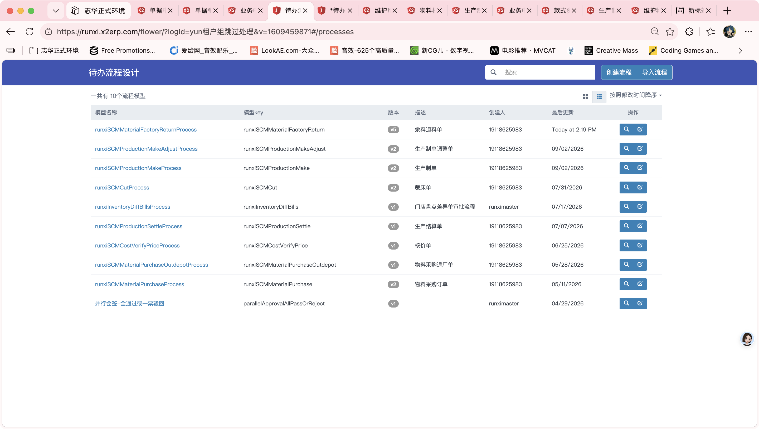
Task: Expand the browser tab list chevron
Action: click(x=56, y=11)
